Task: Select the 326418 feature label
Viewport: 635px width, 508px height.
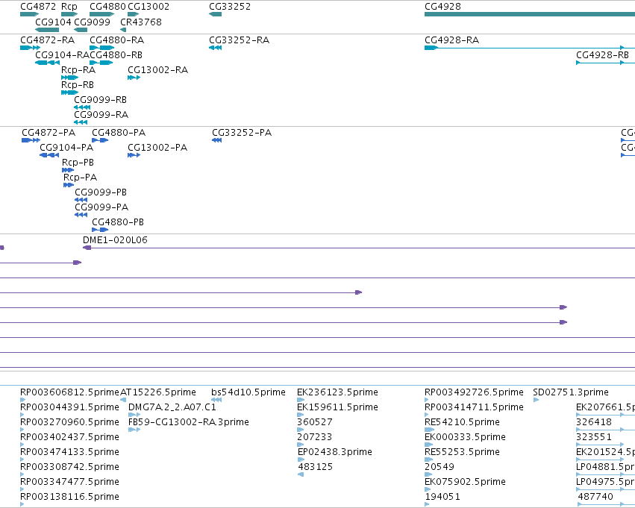Action: 594,422
